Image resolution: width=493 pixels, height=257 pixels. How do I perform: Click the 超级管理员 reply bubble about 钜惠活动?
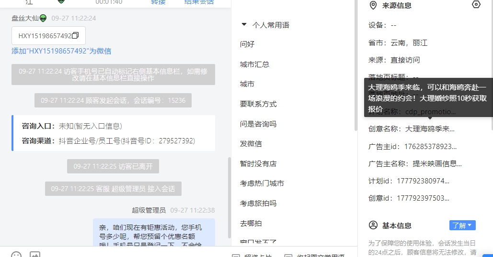(154, 232)
